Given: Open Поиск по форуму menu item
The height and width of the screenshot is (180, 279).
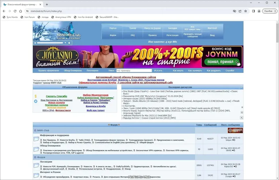Looking at the screenshot, I should [x=152, y=28].
